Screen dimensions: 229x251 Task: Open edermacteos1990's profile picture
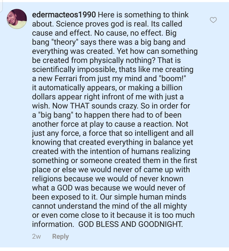[x=17, y=19]
